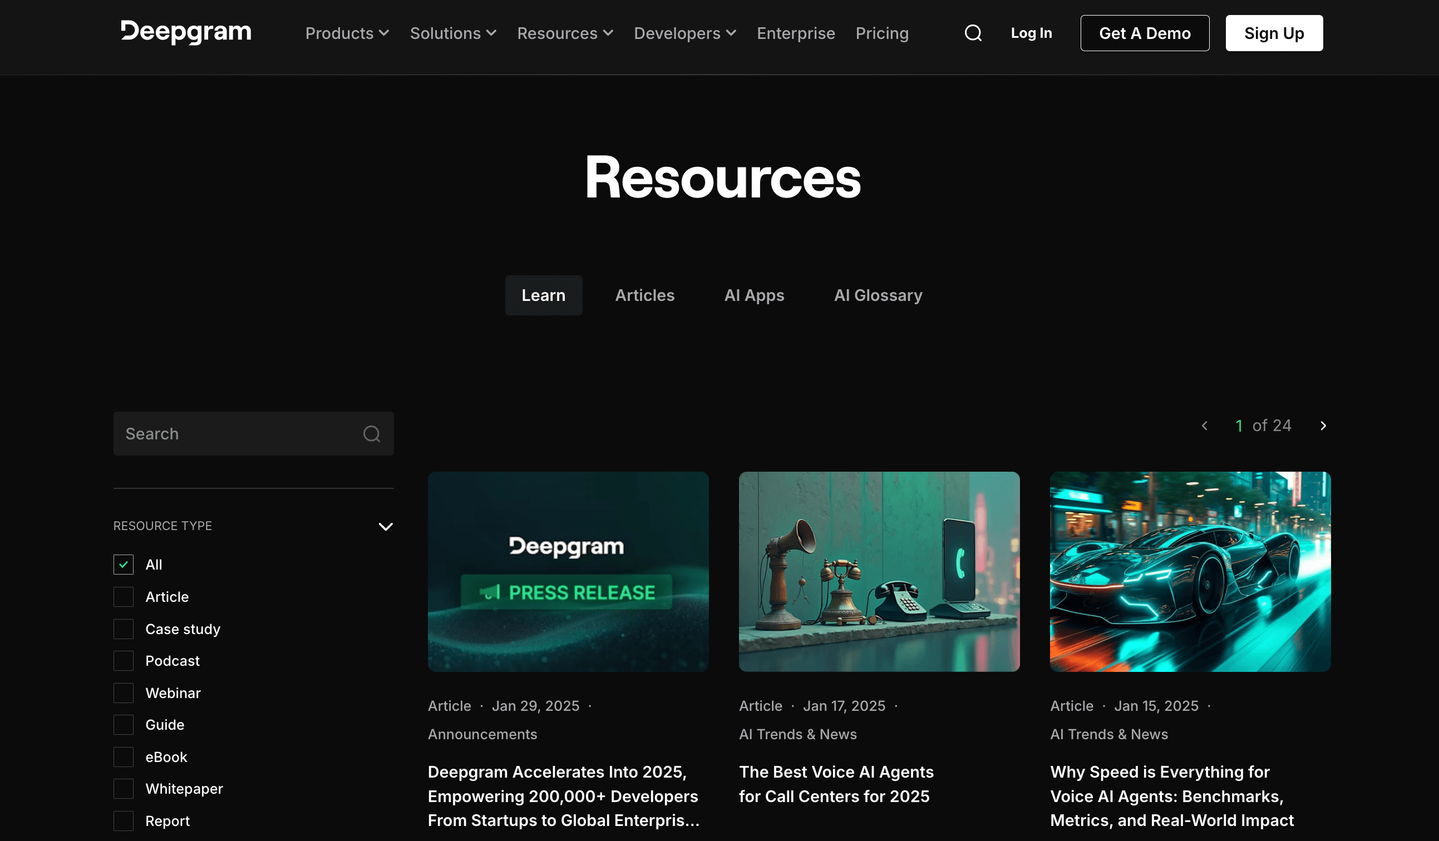Go to the next page of resources
The image size is (1439, 841).
tap(1324, 426)
